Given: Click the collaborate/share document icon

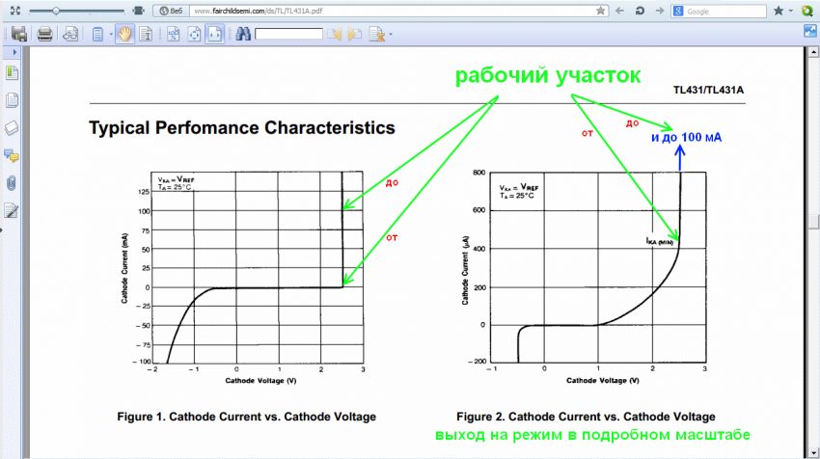Looking at the screenshot, I should pos(70,34).
